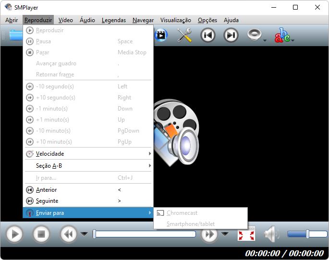
Task: Click the previous track toolbar icon
Action: 207,35
